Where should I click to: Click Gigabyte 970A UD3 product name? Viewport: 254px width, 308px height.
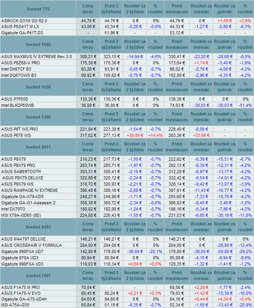(20, 258)
